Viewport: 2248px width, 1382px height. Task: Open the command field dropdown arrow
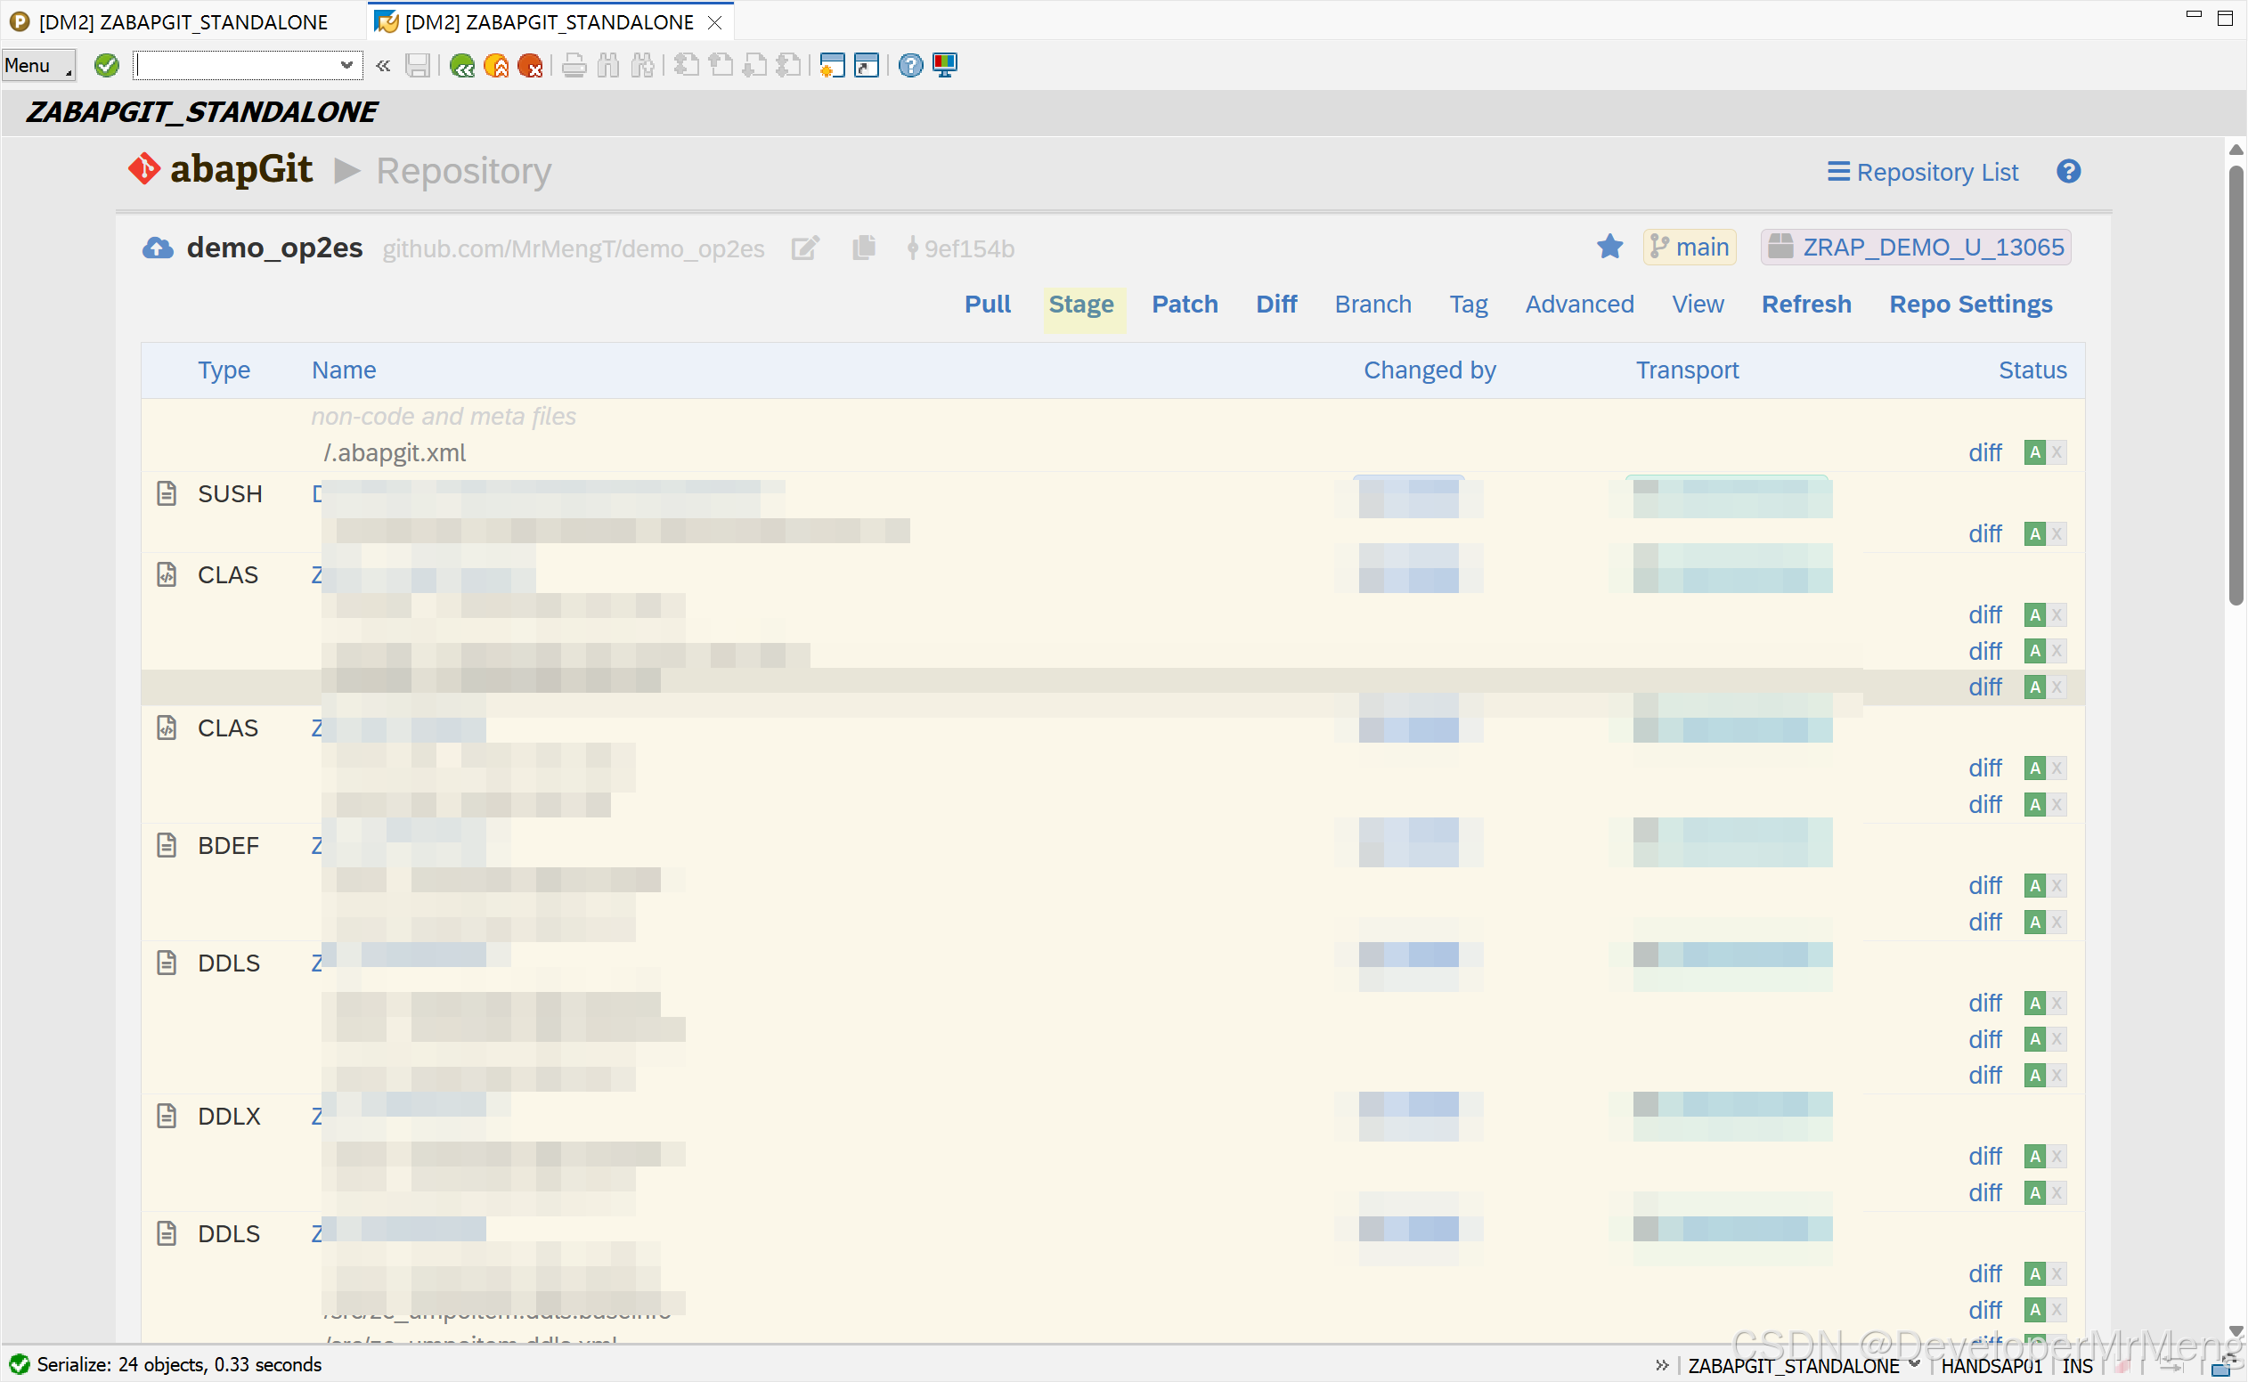tap(346, 66)
